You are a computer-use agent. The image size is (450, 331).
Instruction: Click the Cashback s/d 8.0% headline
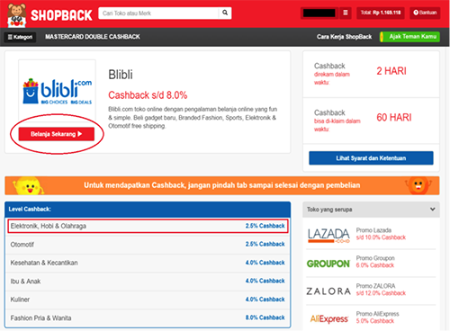(148, 95)
